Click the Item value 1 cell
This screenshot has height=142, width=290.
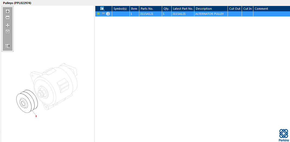point(134,14)
